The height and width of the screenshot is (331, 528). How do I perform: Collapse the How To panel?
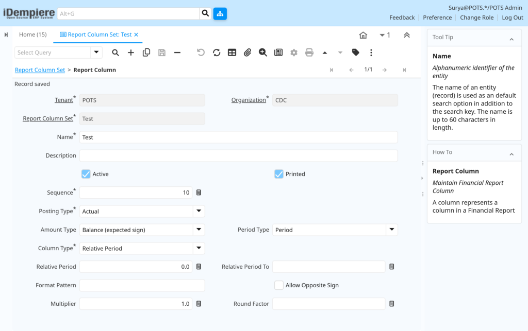click(511, 154)
